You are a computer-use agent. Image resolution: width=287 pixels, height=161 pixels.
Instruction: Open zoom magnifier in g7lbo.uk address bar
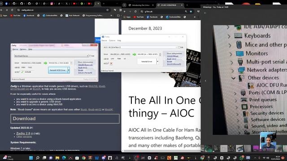coord(186,12)
